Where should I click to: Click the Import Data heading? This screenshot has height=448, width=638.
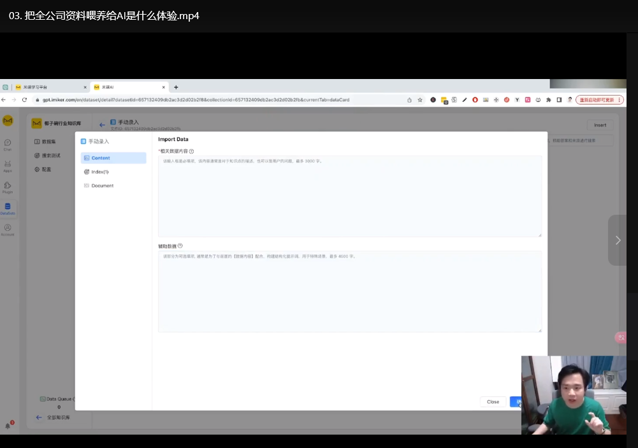173,139
